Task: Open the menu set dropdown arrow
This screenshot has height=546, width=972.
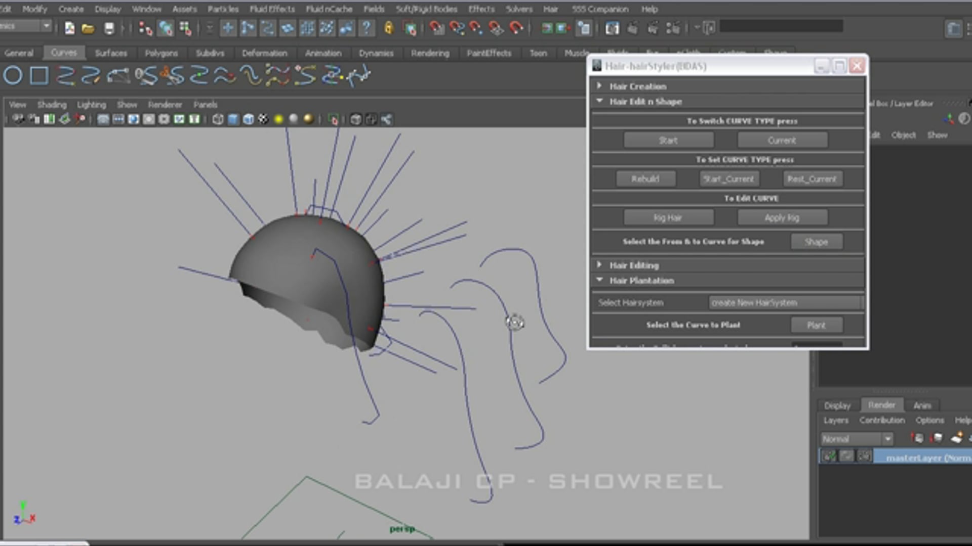Action: pos(46,26)
